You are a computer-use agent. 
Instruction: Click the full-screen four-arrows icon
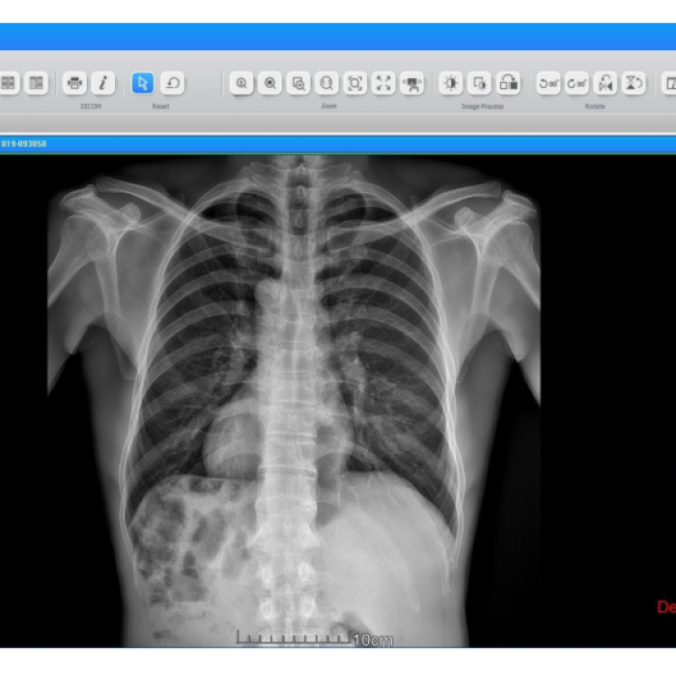(383, 83)
